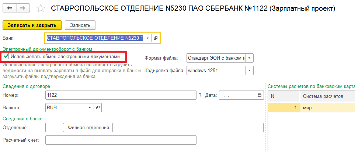Click the Отделение input field
Screen dimensions: 355x152
click(55, 128)
